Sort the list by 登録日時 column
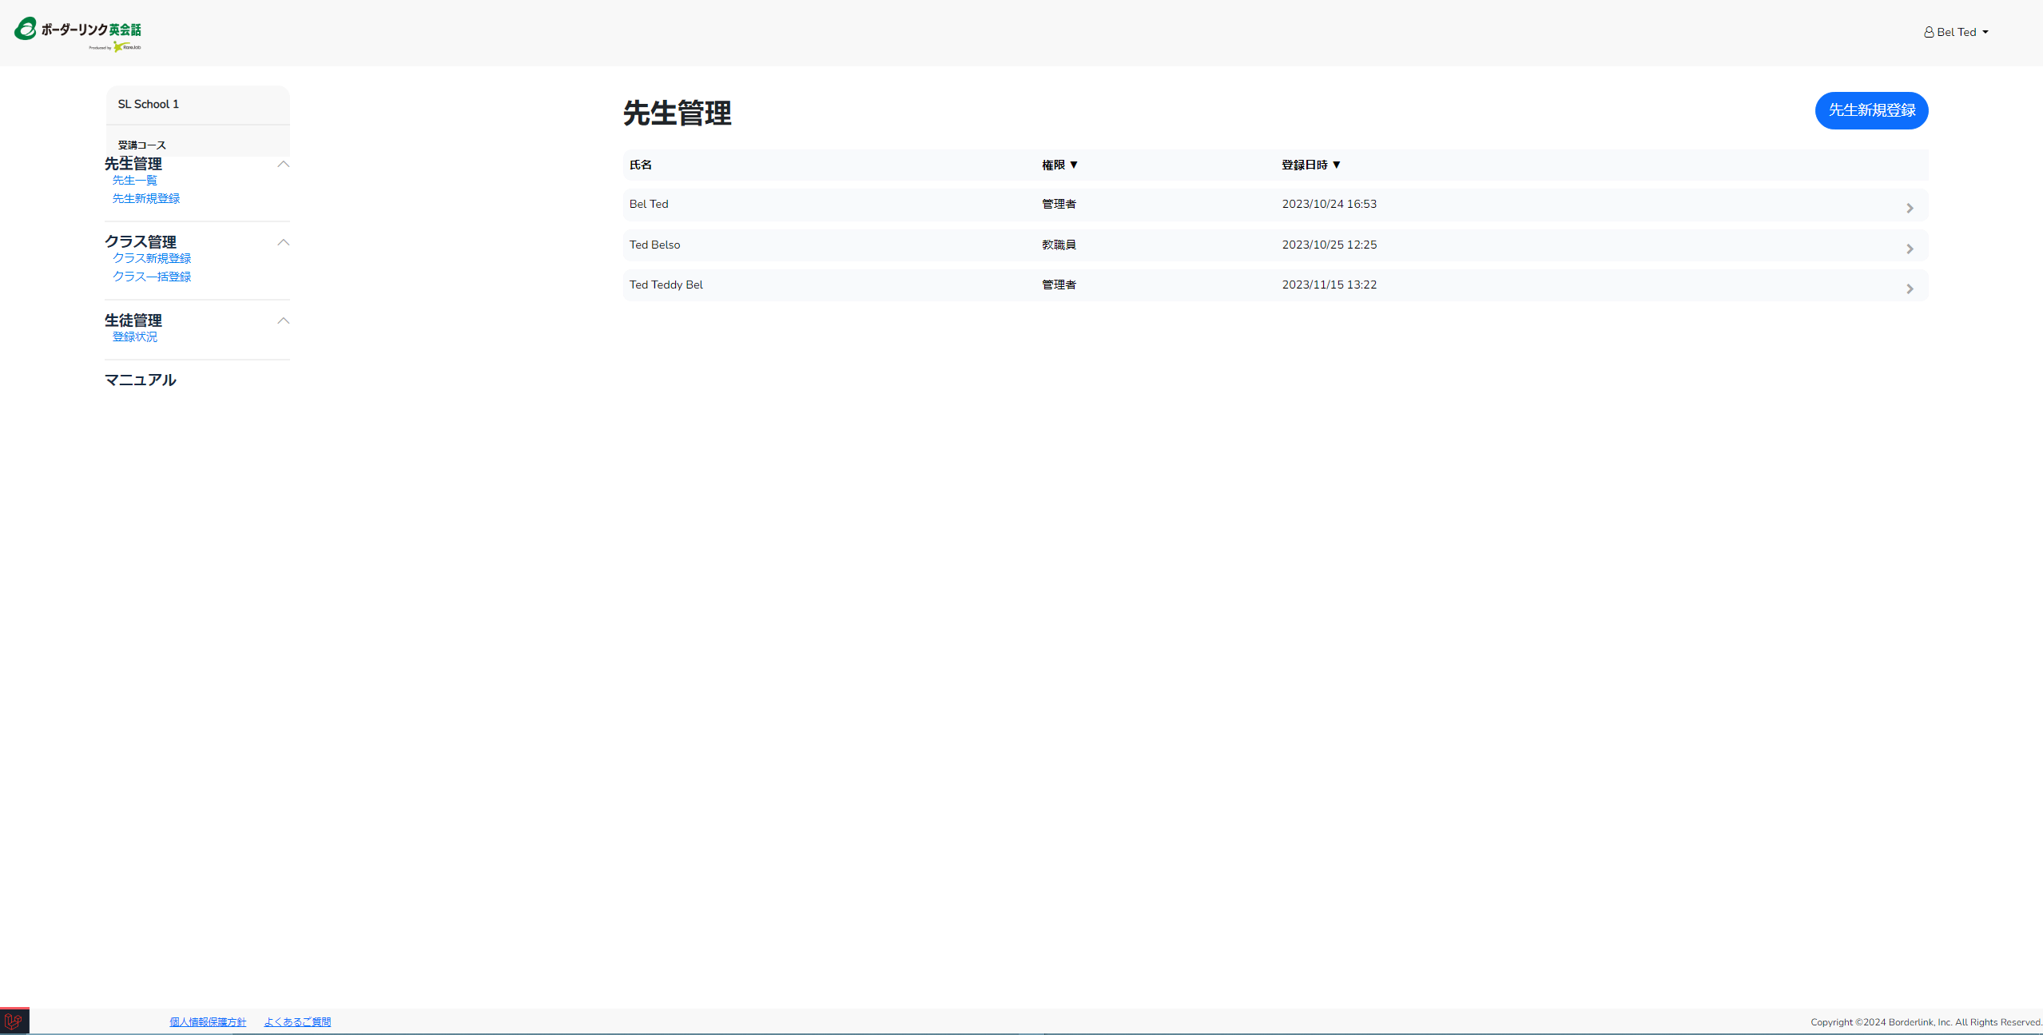2043x1035 pixels. [1310, 165]
